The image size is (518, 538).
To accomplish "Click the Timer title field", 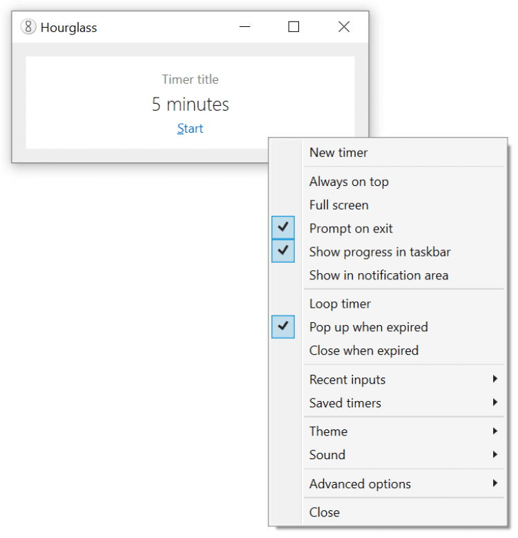I will click(190, 80).
